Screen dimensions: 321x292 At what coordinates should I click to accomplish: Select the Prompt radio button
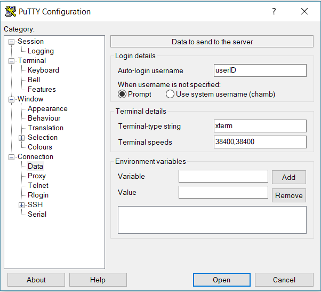[122, 94]
